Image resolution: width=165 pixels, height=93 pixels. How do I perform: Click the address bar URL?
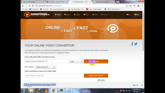[50, 6]
